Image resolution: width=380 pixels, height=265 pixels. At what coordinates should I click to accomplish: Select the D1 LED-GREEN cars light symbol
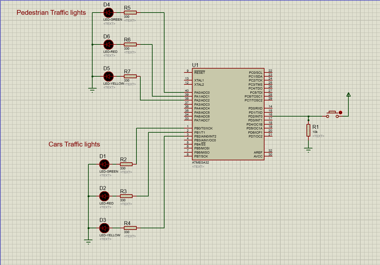[104, 164]
